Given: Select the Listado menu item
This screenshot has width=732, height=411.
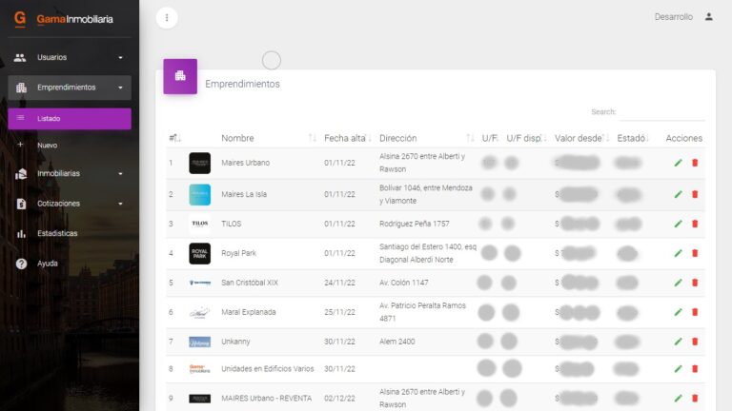Looking at the screenshot, I should click(69, 119).
